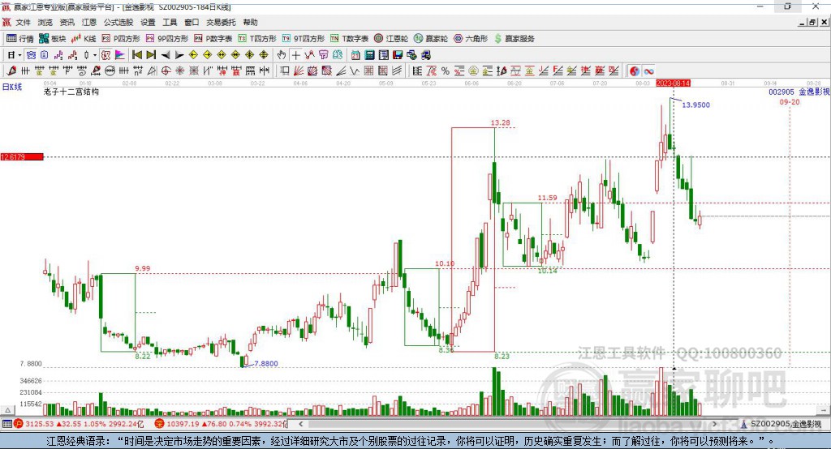Click the horizontal scrollbar left arrow
The image size is (831, 449).
pos(301,424)
